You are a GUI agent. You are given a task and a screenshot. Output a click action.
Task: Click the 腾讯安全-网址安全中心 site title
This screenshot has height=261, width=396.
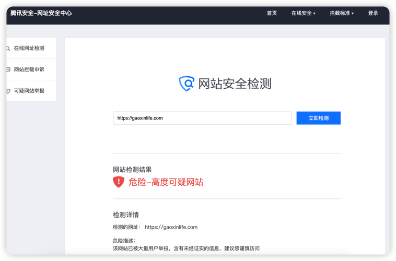click(x=41, y=13)
